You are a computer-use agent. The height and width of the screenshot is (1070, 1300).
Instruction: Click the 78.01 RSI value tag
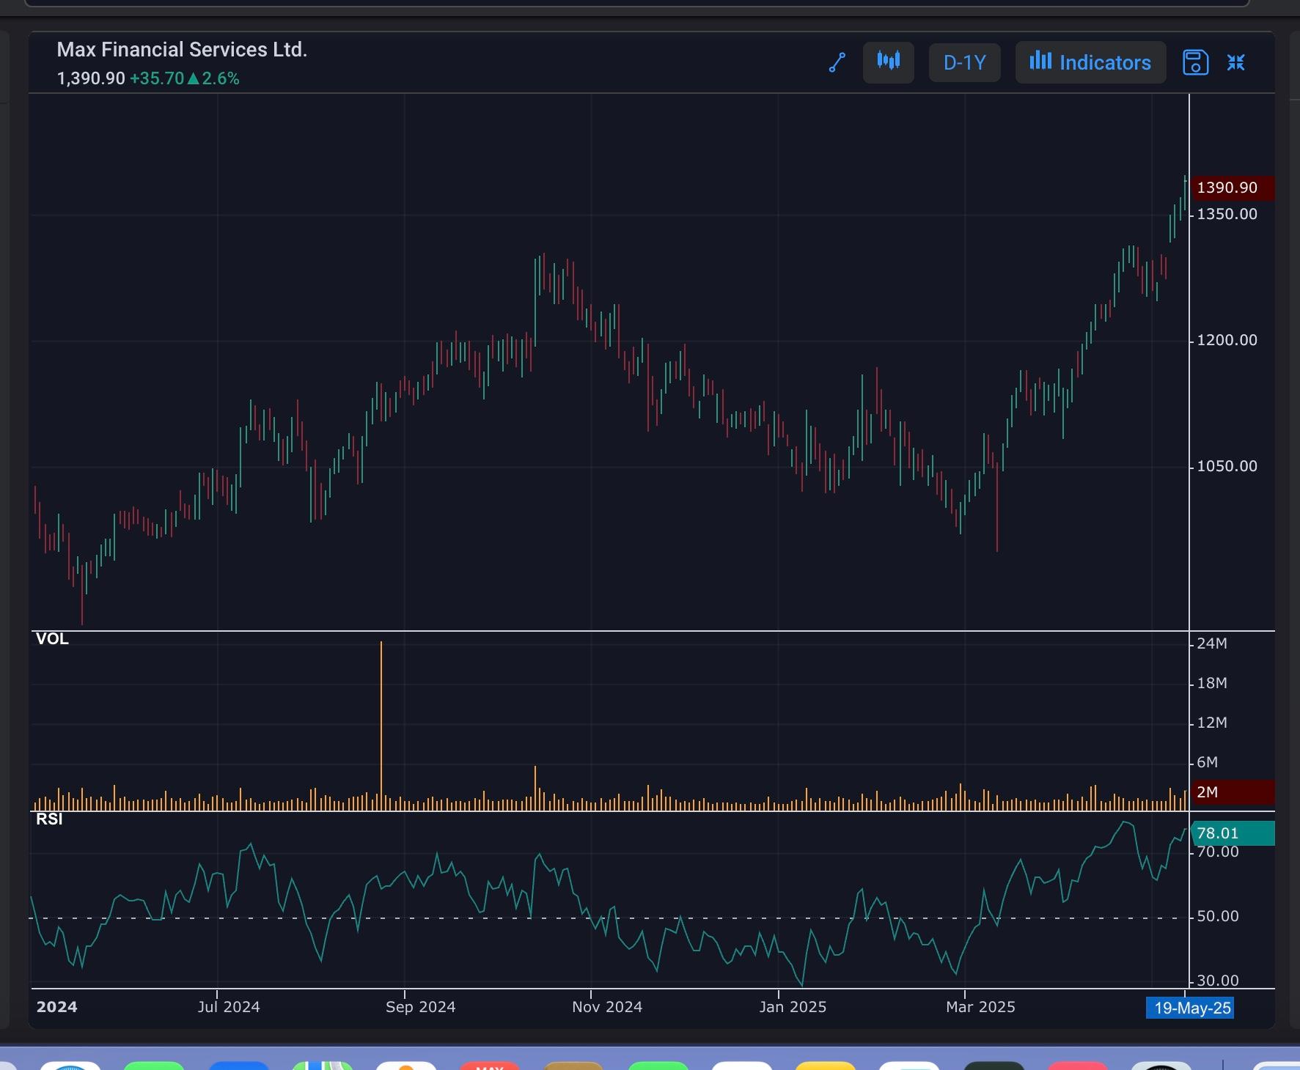[x=1233, y=833]
